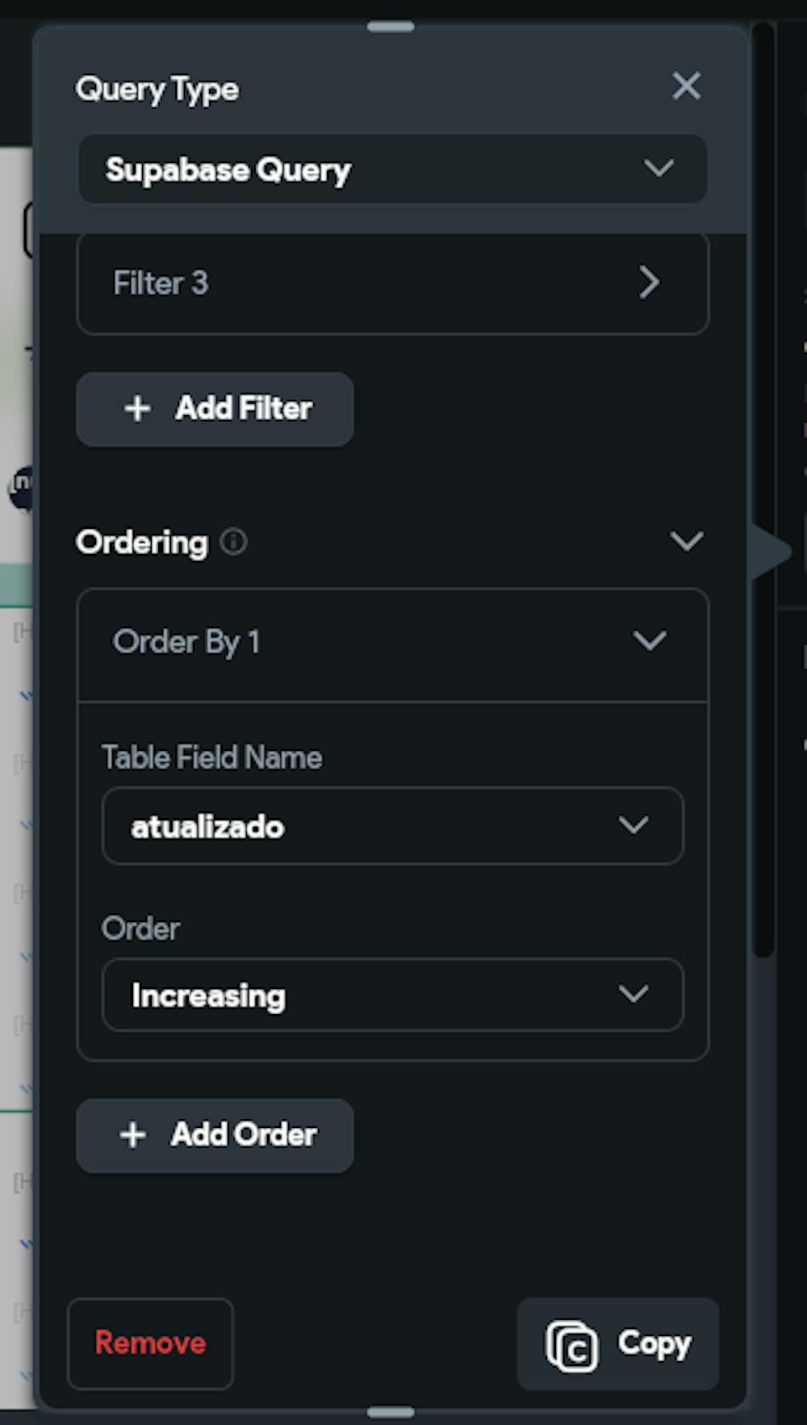
Task: Click the chevron arrow in the Supabase Query dropdown
Action: (x=659, y=168)
